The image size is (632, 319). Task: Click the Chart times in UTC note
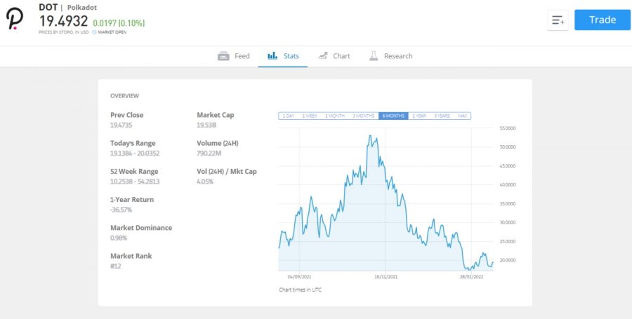point(300,290)
